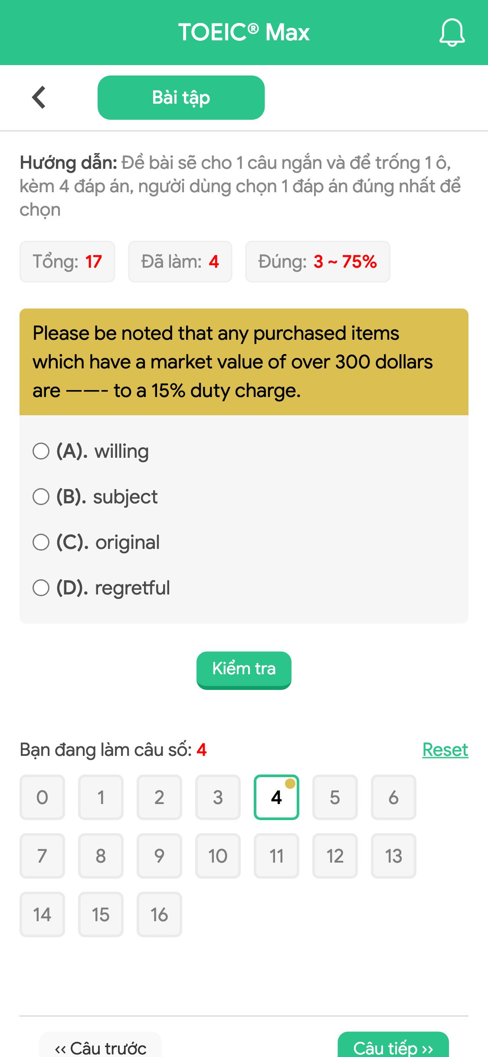488x1057 pixels.
Task: Select question 12 from the grid
Action: [x=335, y=856]
